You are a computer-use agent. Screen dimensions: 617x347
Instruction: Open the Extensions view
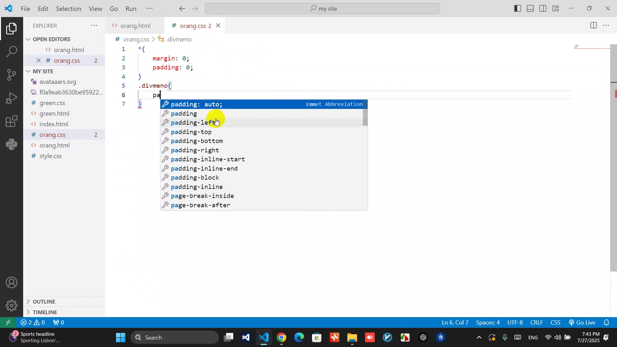click(12, 121)
